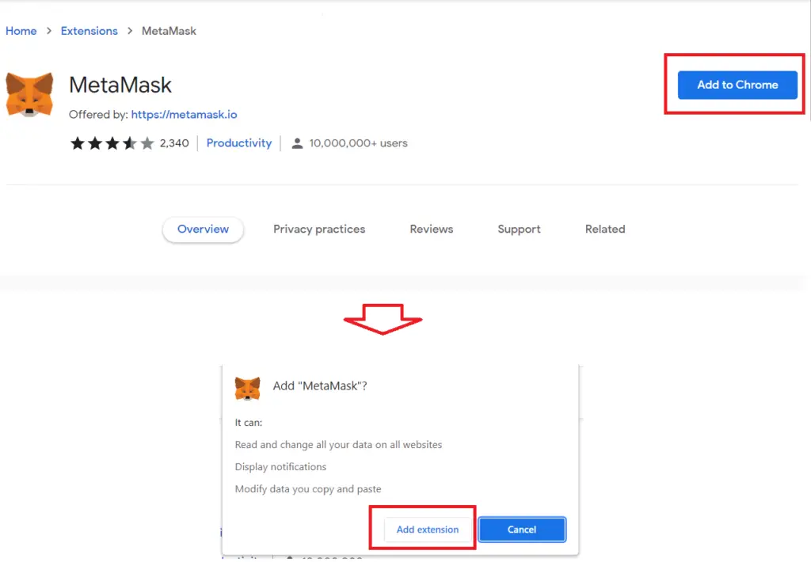The width and height of the screenshot is (811, 562).
Task: Open the Reviews tab
Action: (x=432, y=229)
